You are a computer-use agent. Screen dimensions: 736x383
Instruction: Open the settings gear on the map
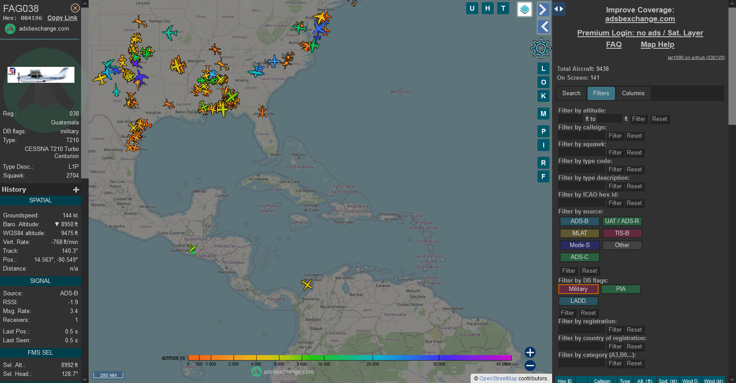point(541,48)
